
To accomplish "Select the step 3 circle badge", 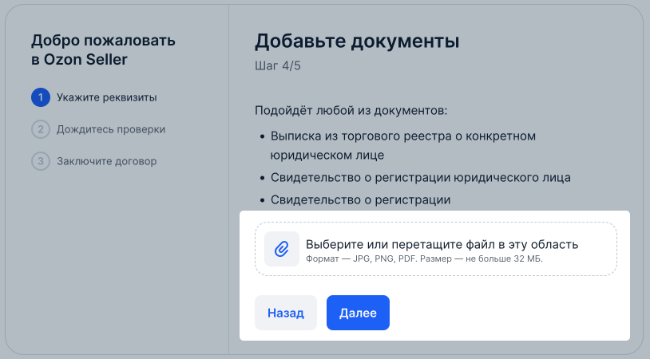I will pos(41,161).
